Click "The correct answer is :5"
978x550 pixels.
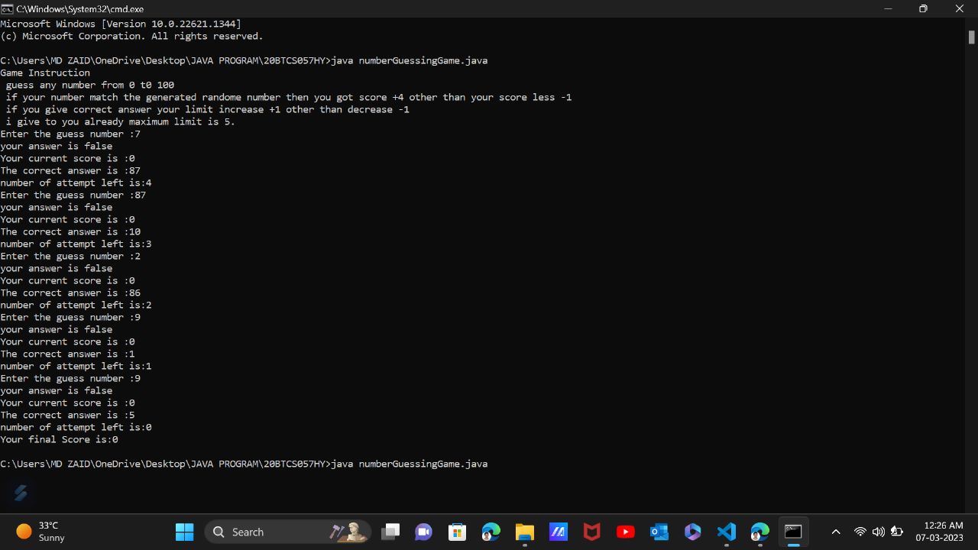pyautogui.click(x=67, y=415)
